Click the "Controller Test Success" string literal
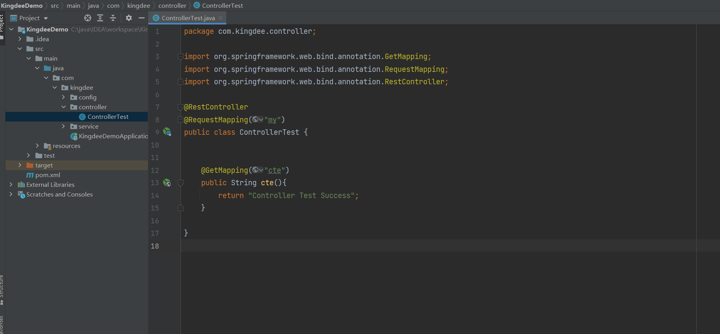This screenshot has width=720, height=334. click(302, 196)
